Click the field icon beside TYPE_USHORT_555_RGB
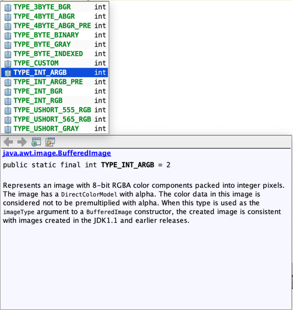Screen dimensions: 293x310 8,110
